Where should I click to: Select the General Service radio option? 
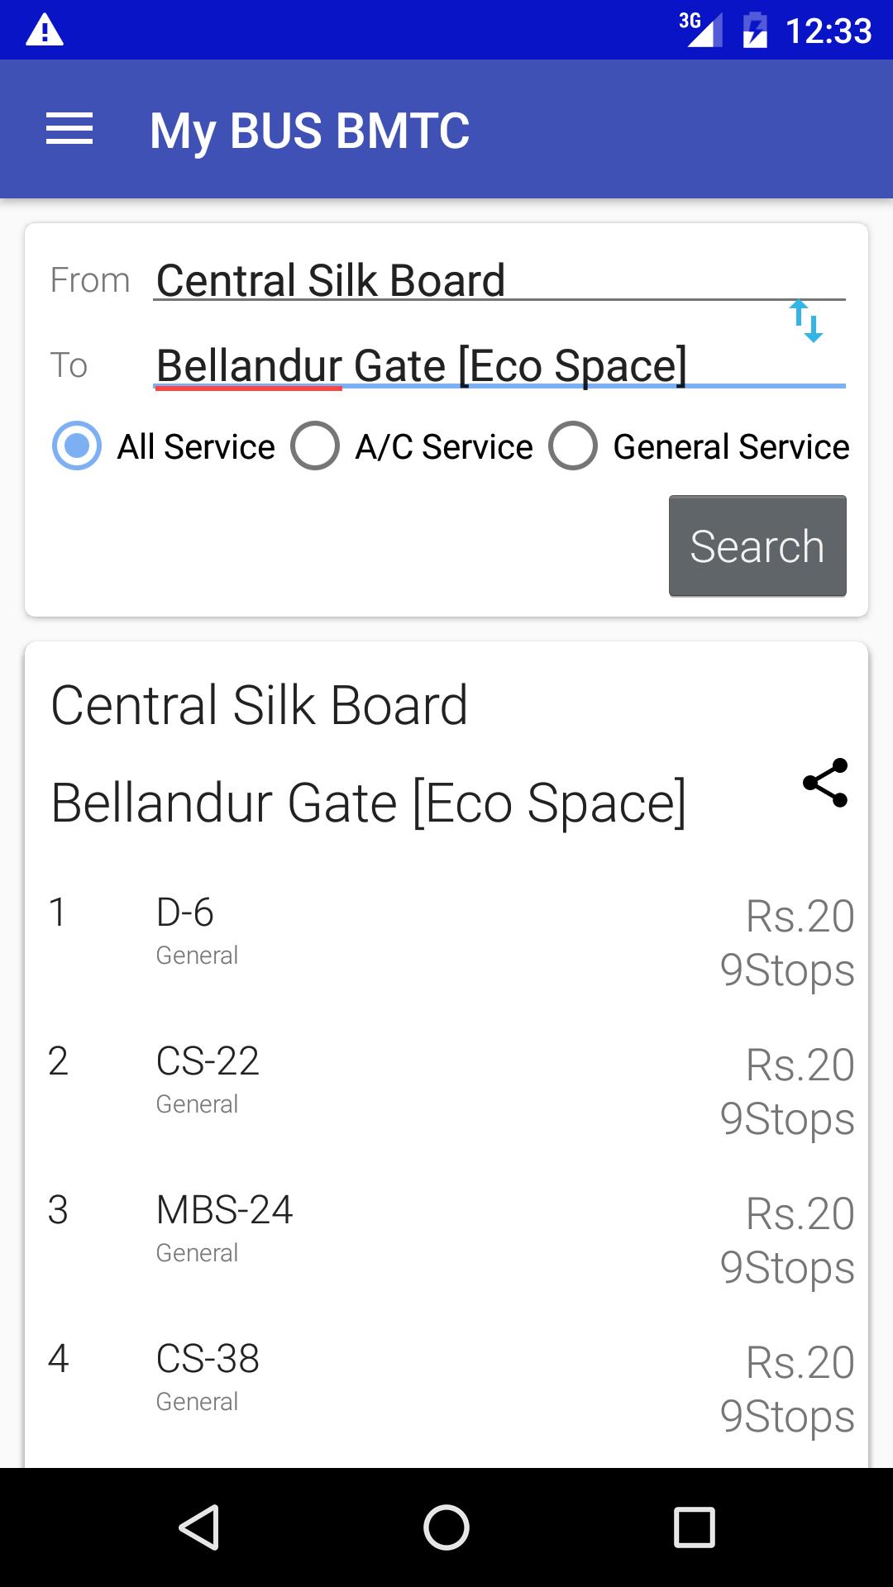tap(573, 446)
